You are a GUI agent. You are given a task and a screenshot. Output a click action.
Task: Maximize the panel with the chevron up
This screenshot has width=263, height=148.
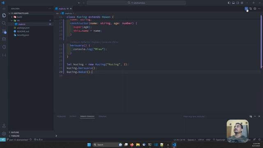(255, 116)
